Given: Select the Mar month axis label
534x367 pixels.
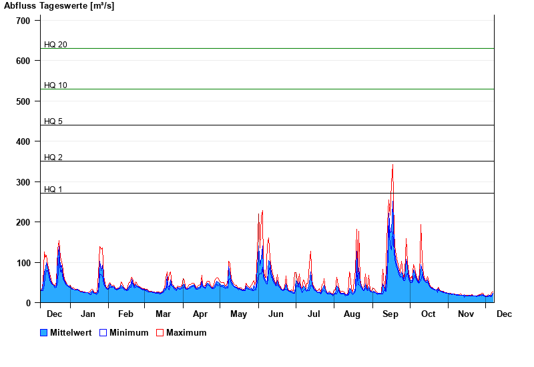Looking at the screenshot, I should pos(163,314).
